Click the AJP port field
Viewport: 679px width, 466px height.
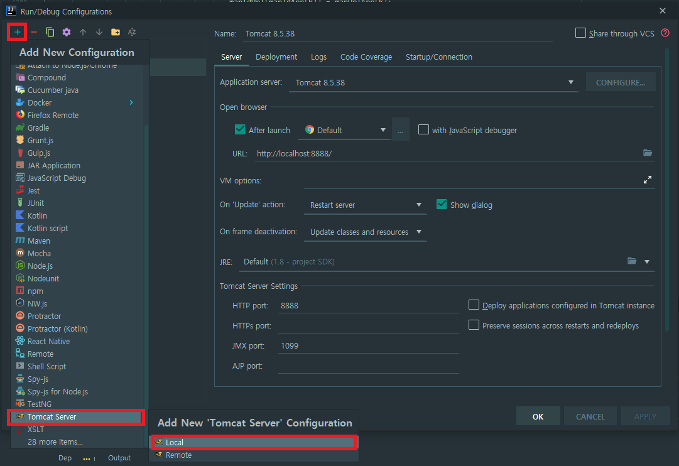click(368, 366)
